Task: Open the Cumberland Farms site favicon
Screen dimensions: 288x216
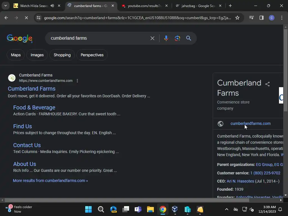Action: click(12, 78)
